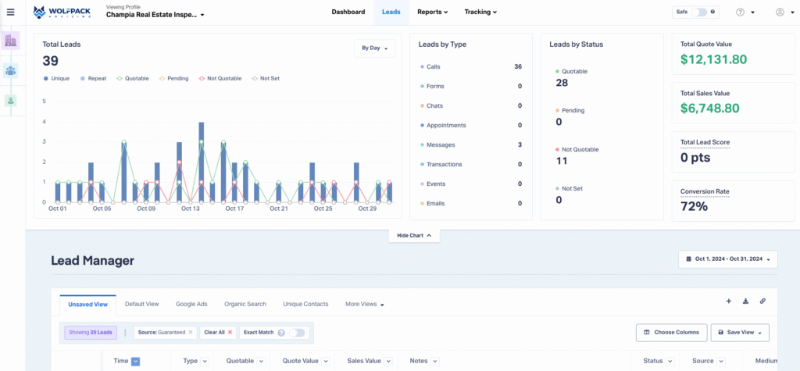Open the Tracking menu
Viewport: 800px width, 371px height.
click(x=480, y=12)
